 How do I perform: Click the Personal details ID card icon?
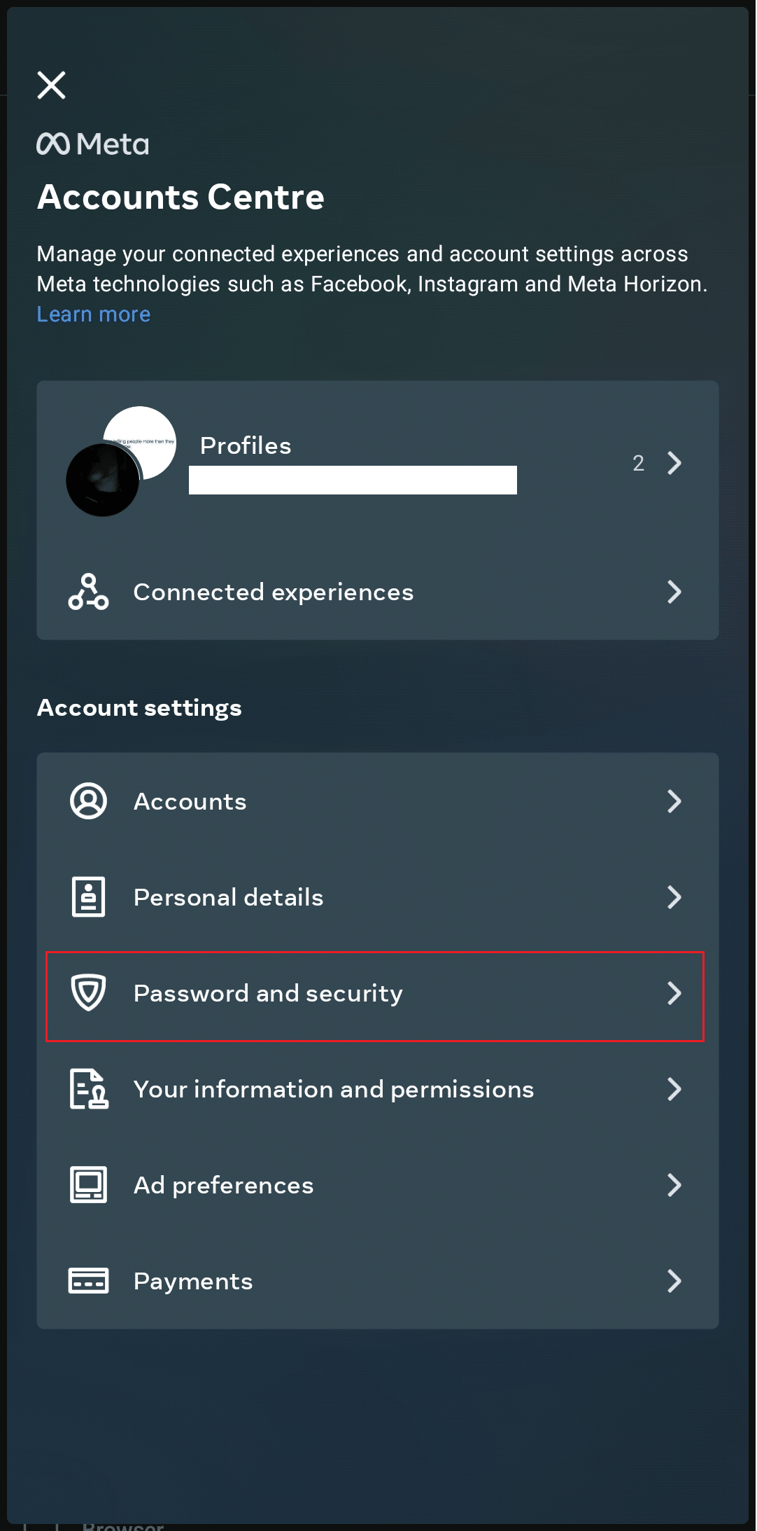pyautogui.click(x=88, y=897)
